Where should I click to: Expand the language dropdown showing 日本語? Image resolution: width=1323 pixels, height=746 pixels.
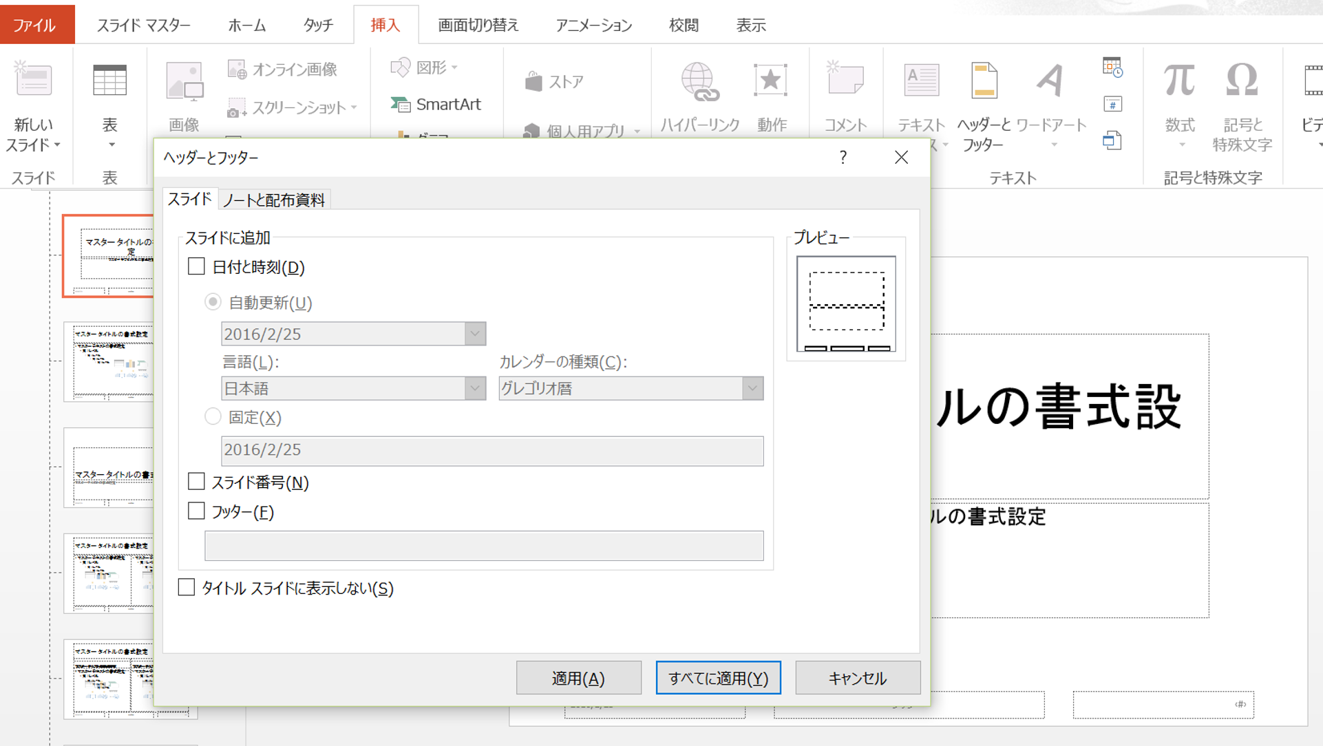tap(474, 388)
